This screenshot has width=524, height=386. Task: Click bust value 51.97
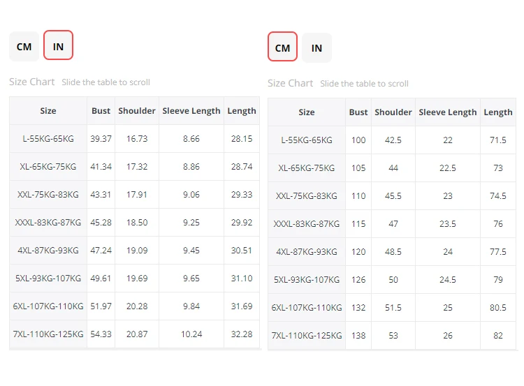[x=101, y=306]
